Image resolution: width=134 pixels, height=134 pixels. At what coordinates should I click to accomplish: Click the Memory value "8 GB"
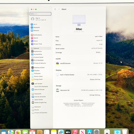(101, 44)
